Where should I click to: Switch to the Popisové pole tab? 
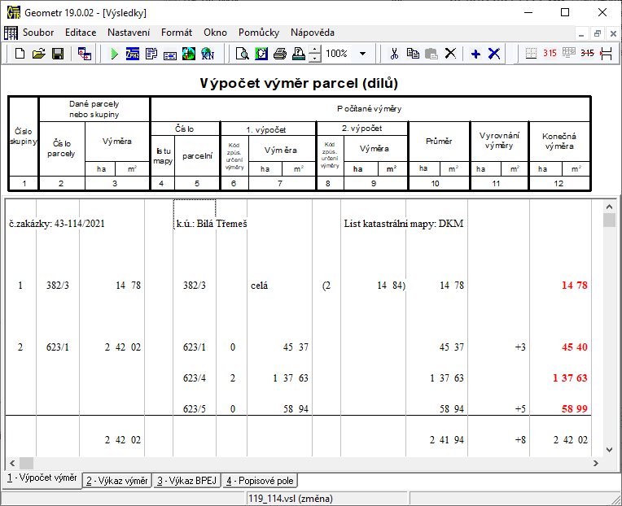pos(261,480)
